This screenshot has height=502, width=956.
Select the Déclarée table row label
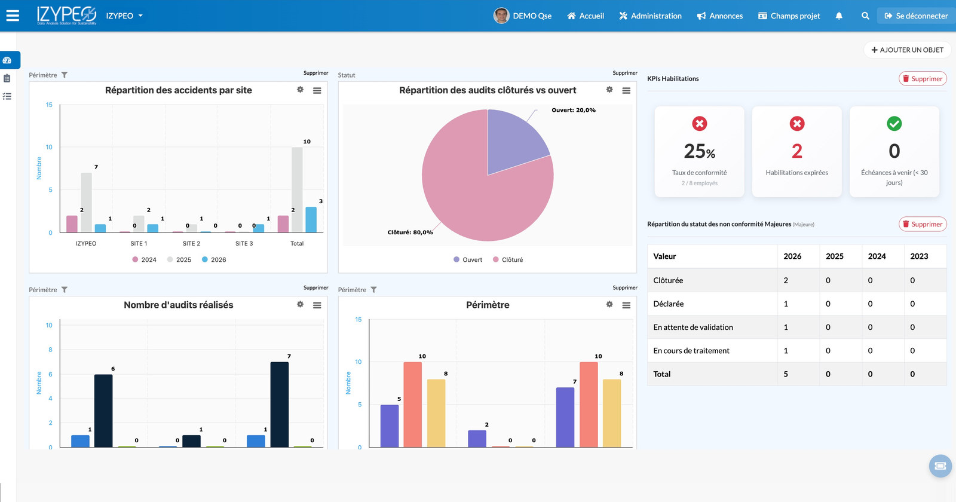pyautogui.click(x=669, y=304)
